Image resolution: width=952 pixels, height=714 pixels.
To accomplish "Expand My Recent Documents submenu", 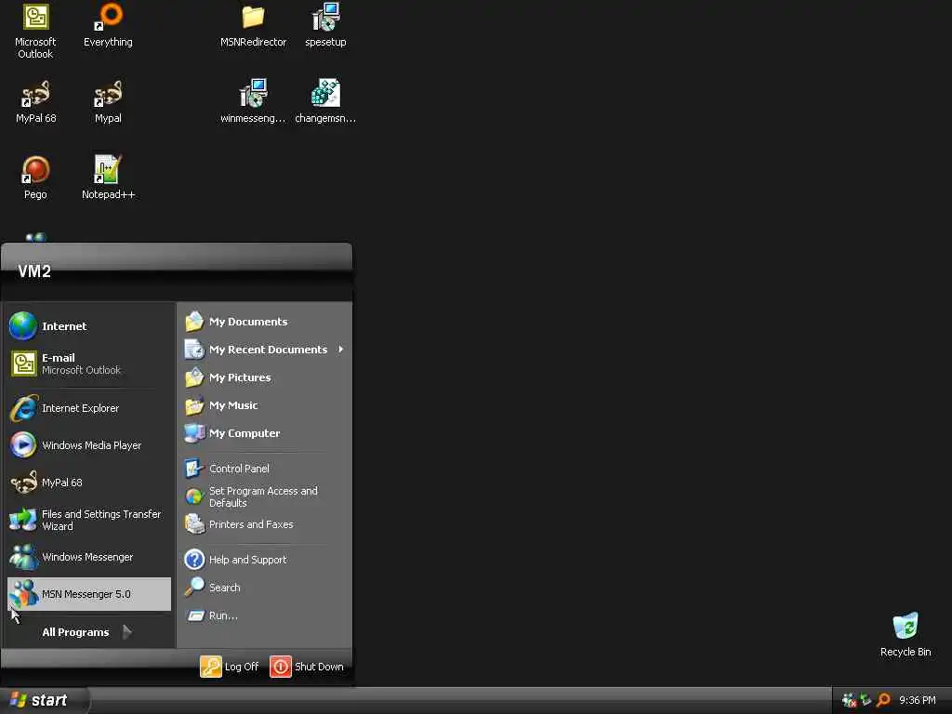I will (x=265, y=350).
